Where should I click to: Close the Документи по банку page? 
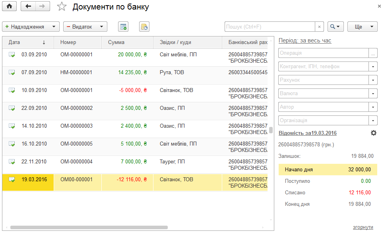[x=379, y=6]
